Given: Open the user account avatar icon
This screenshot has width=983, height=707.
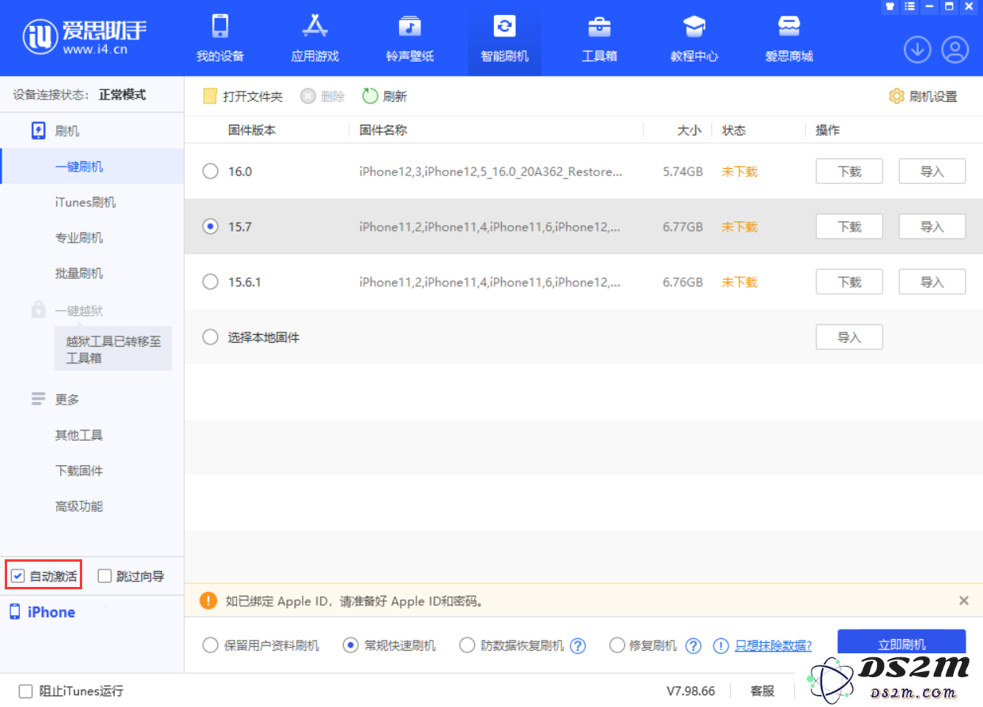Looking at the screenshot, I should tap(955, 50).
